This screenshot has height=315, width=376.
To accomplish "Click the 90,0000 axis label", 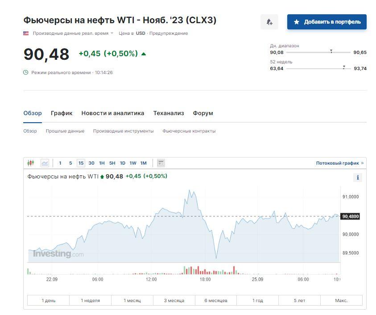I will click(351, 234).
